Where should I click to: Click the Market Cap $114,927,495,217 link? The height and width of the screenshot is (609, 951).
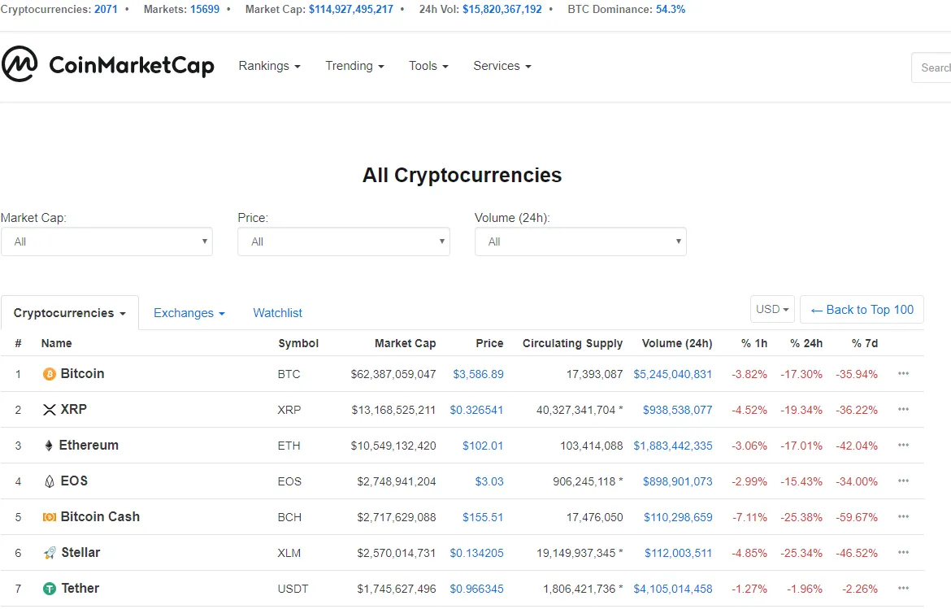click(x=351, y=9)
